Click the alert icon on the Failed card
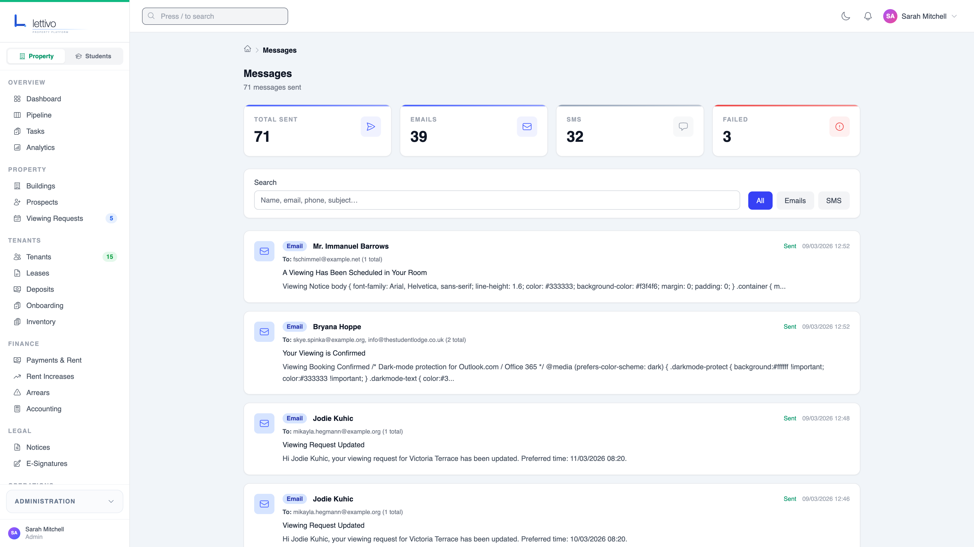This screenshot has height=547, width=974. pyautogui.click(x=839, y=126)
